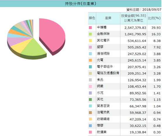Click the green swatch for 金融保險

[90, 34]
